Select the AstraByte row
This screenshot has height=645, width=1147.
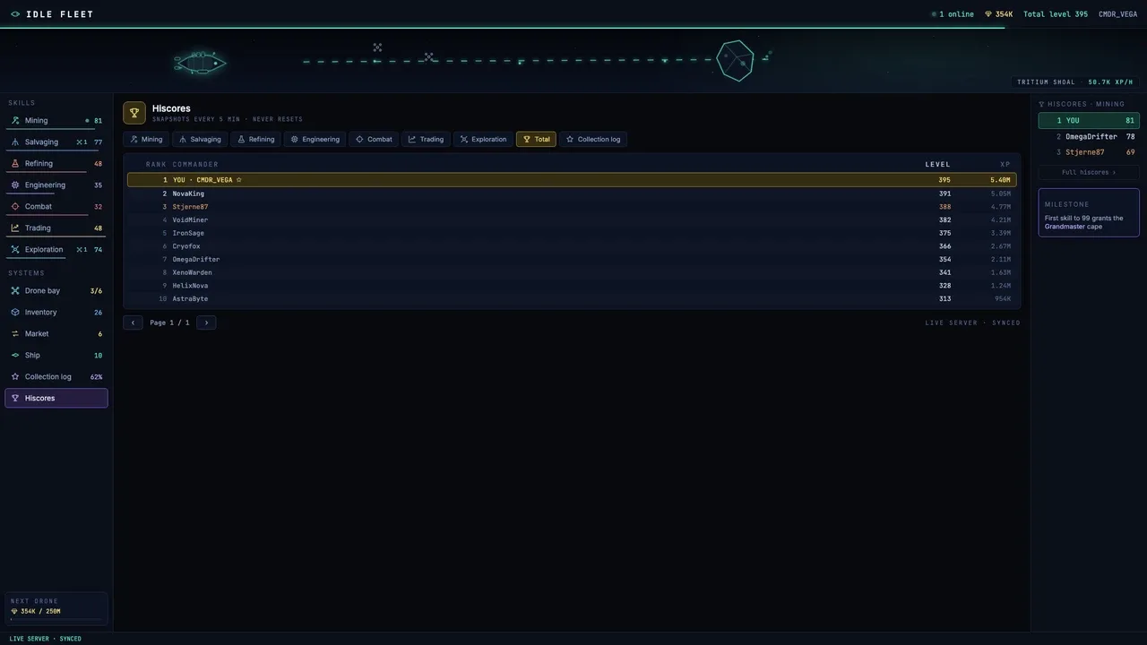tap(572, 299)
